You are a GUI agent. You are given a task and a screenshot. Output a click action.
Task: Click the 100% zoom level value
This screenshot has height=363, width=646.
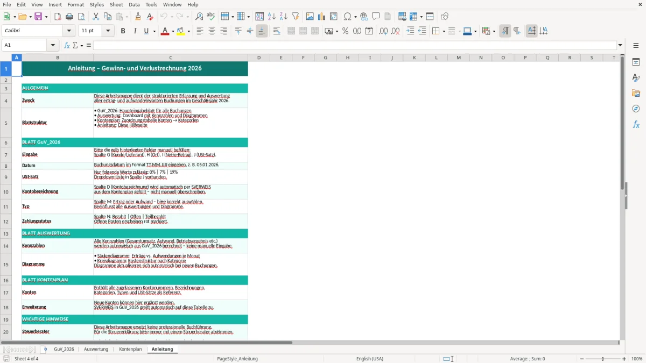[637, 359]
